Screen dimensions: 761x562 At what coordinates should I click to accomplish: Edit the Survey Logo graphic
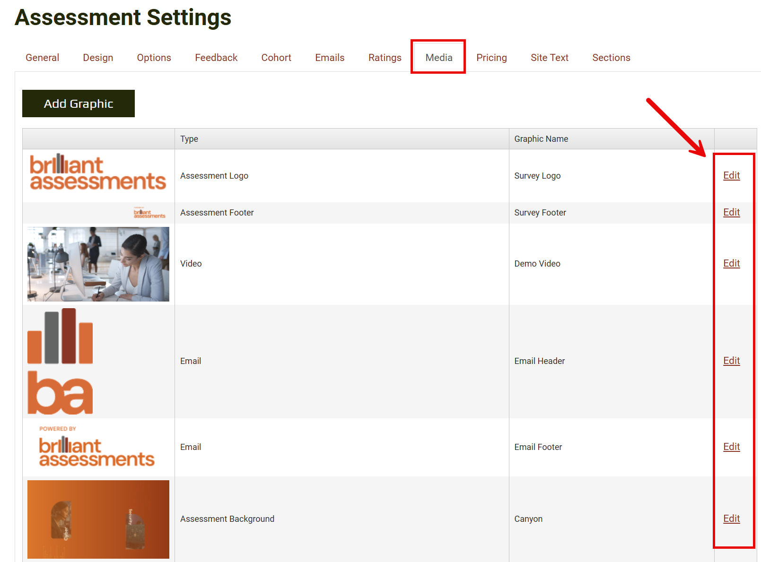(731, 175)
